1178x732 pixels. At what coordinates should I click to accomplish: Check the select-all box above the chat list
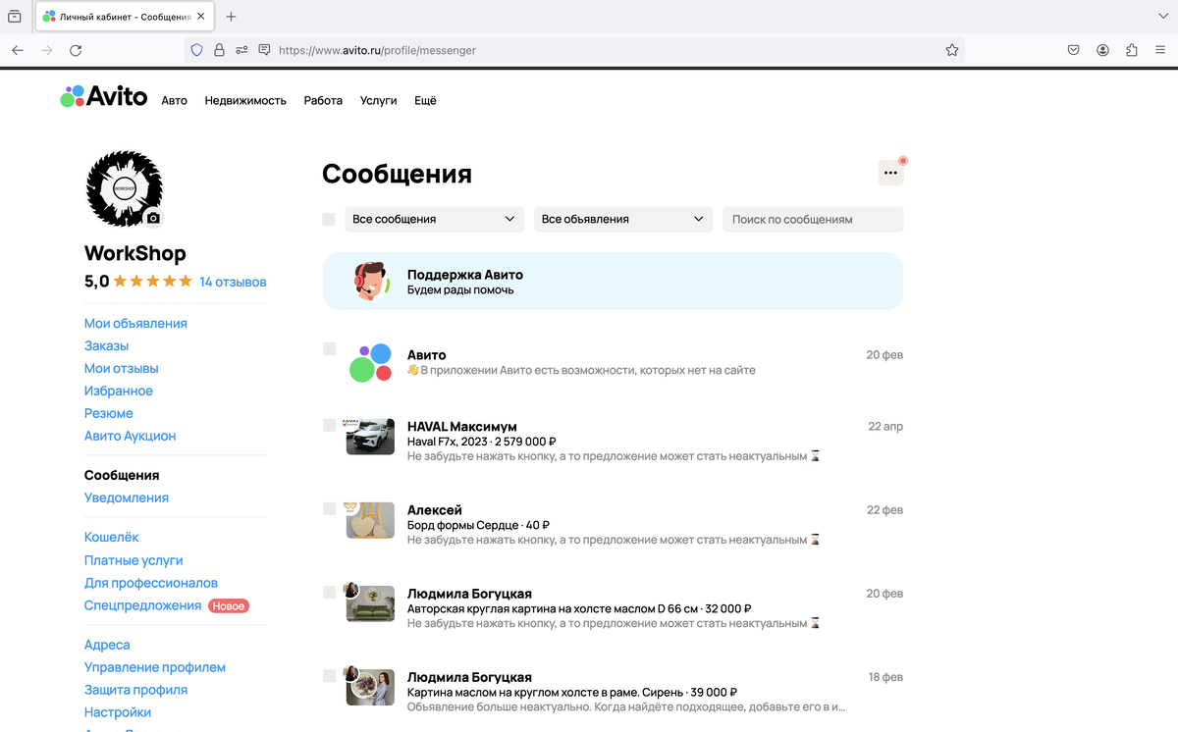pos(328,219)
